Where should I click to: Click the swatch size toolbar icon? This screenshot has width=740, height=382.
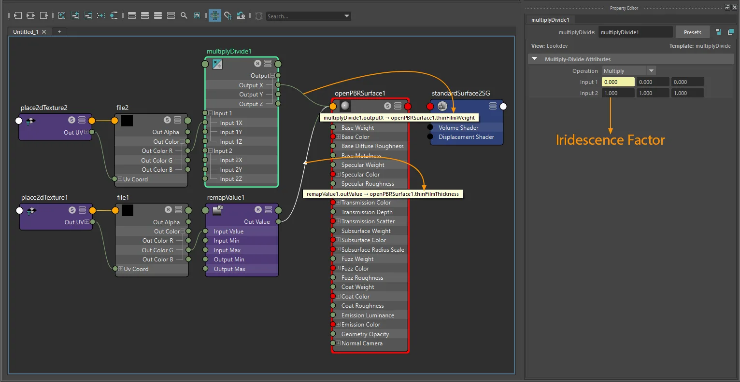coord(197,16)
